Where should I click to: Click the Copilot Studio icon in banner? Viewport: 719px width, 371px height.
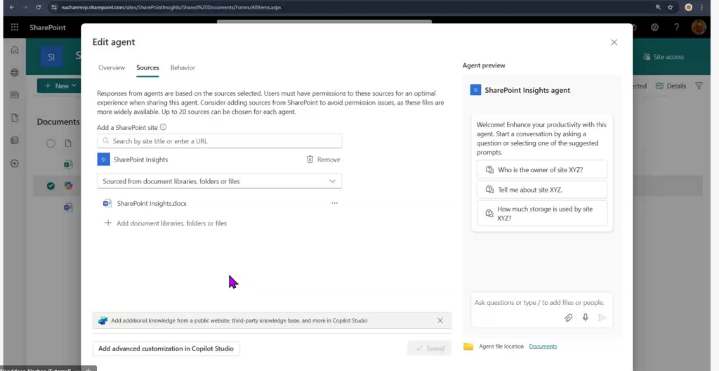point(103,320)
